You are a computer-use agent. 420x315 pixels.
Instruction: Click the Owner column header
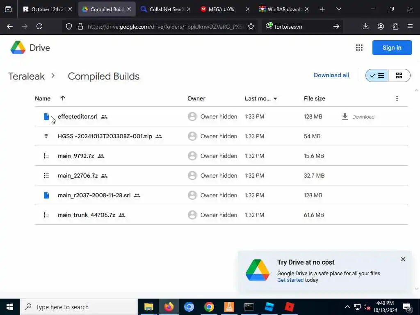coord(196,98)
